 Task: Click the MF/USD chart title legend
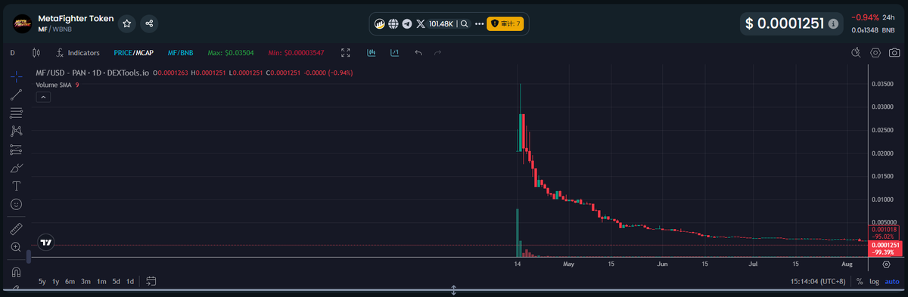tap(92, 73)
